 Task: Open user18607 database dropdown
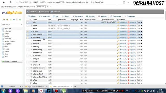[12, 25]
